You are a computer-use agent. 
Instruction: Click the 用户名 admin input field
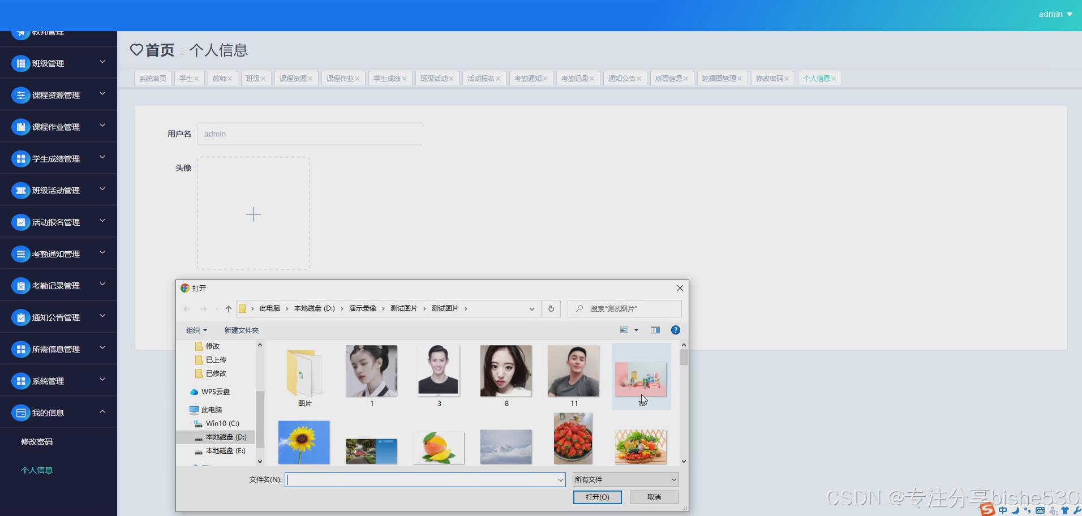coord(310,134)
